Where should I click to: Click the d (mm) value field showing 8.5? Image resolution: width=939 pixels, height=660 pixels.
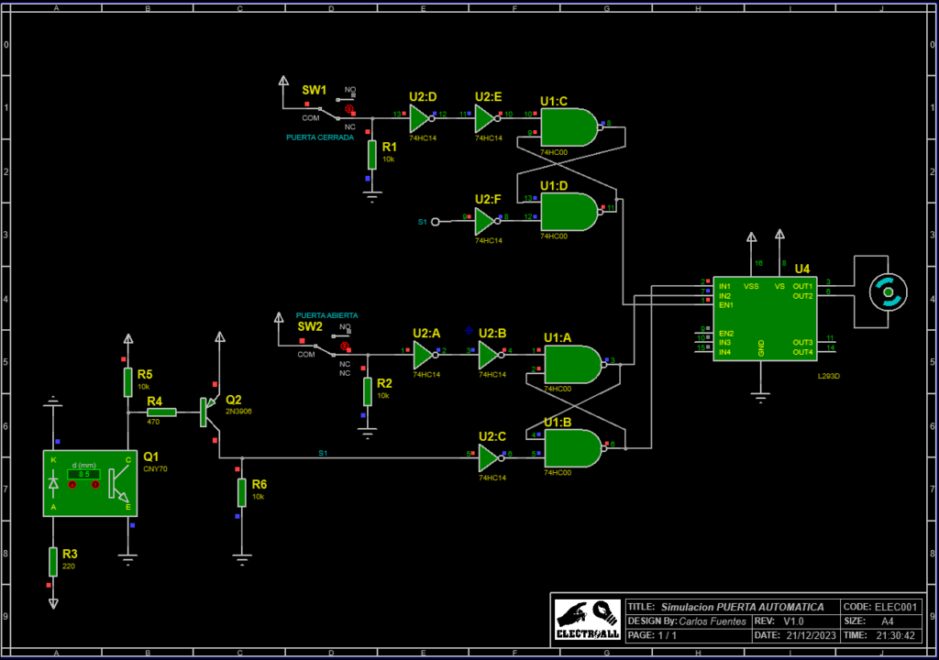coord(83,474)
